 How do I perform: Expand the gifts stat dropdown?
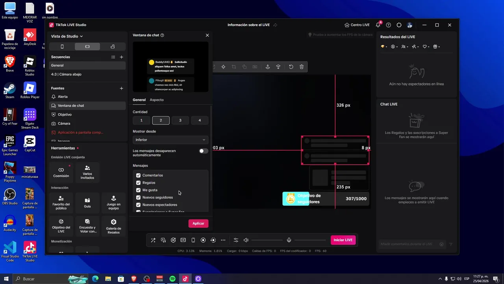click(436, 47)
